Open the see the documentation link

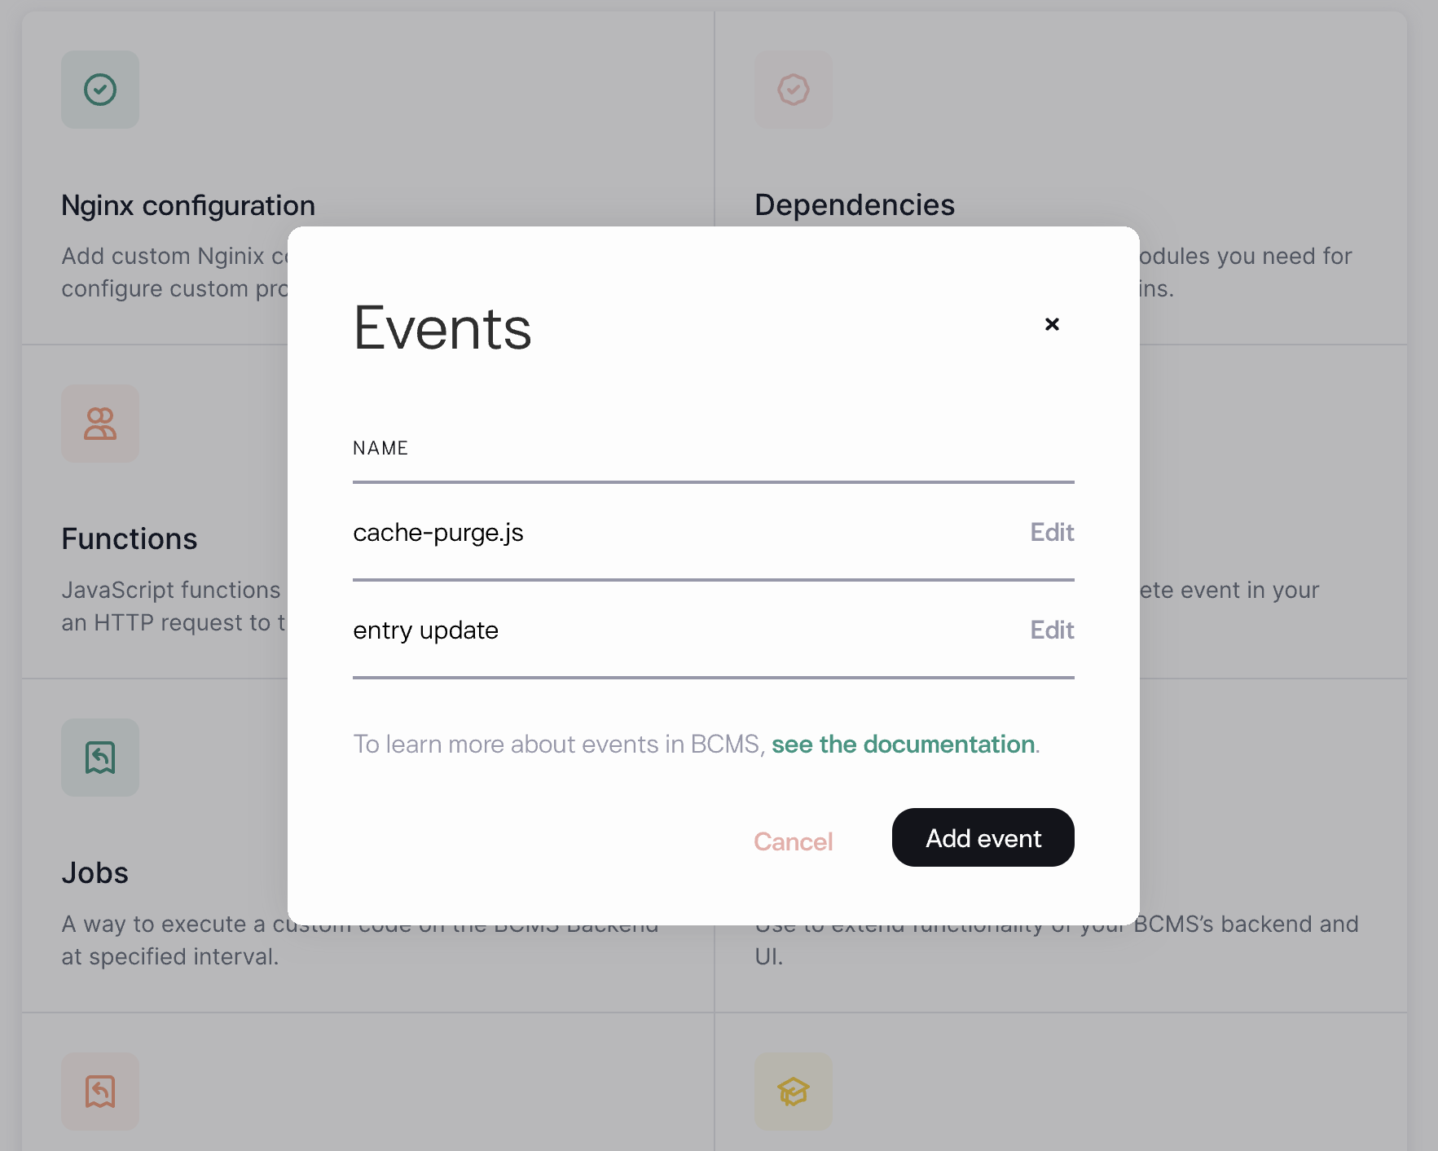[903, 744]
